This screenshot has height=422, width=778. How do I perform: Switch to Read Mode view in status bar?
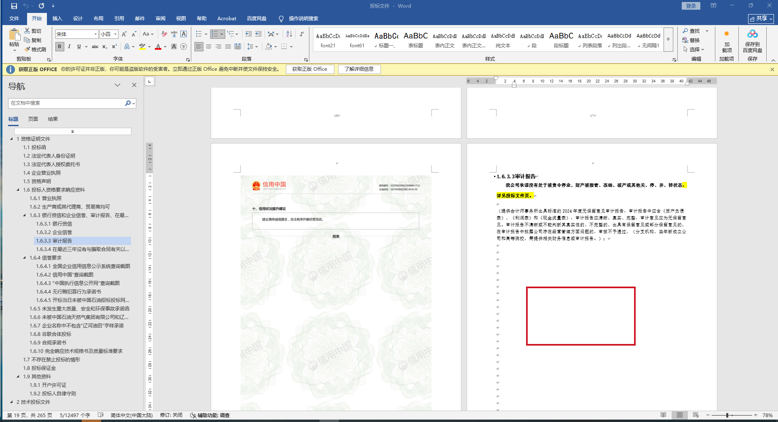(664, 415)
